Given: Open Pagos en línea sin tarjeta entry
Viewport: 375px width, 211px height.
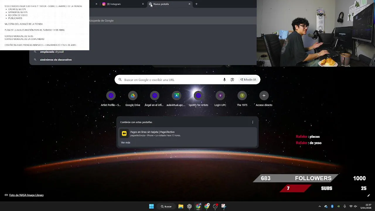Looking at the screenshot, I should 187,133.
